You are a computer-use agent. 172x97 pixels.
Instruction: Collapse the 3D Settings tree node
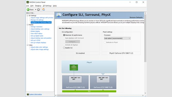click(x=28, y=16)
